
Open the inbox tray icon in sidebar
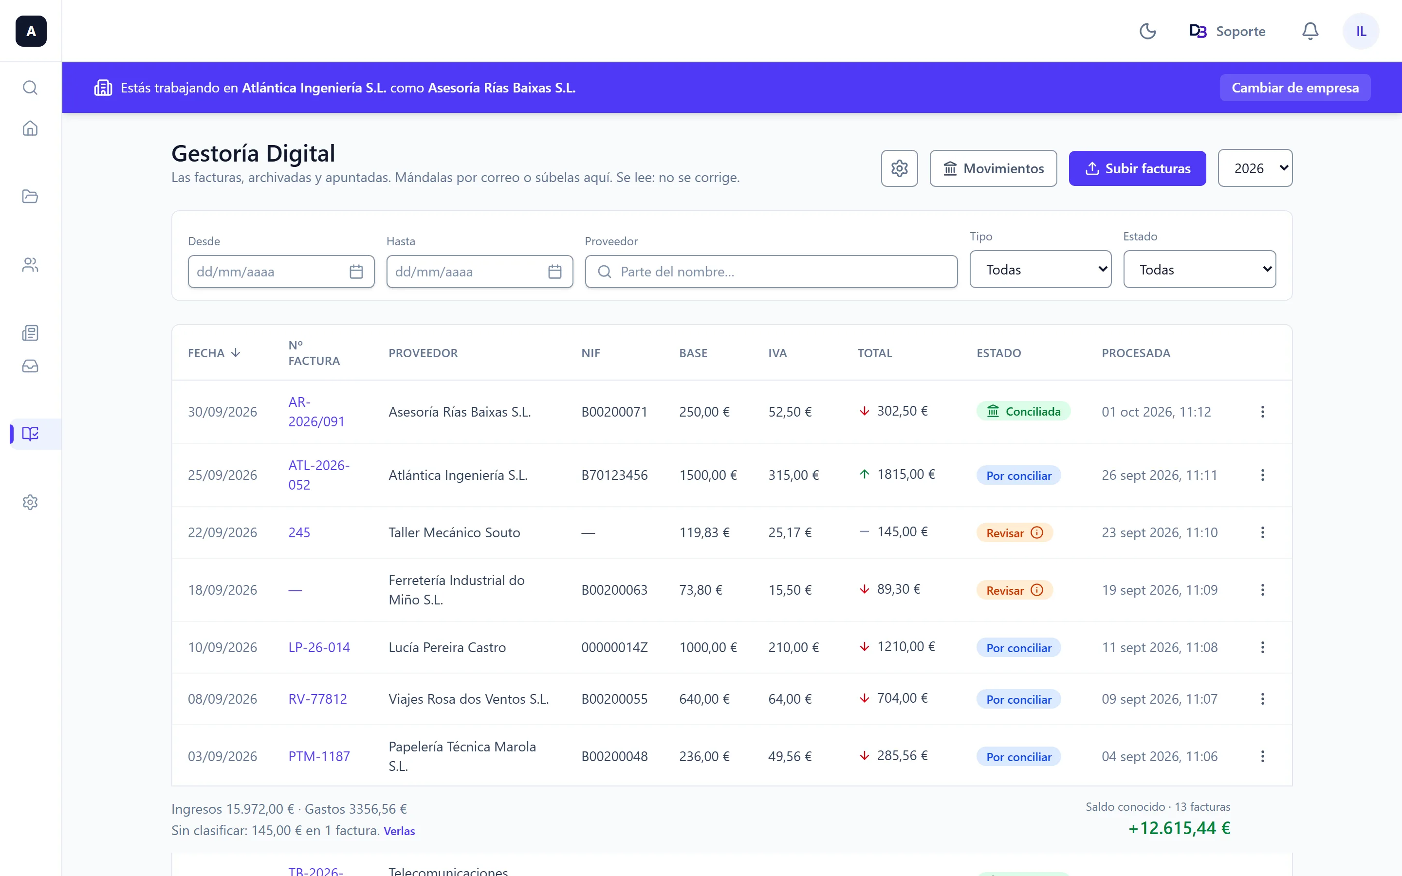(30, 366)
